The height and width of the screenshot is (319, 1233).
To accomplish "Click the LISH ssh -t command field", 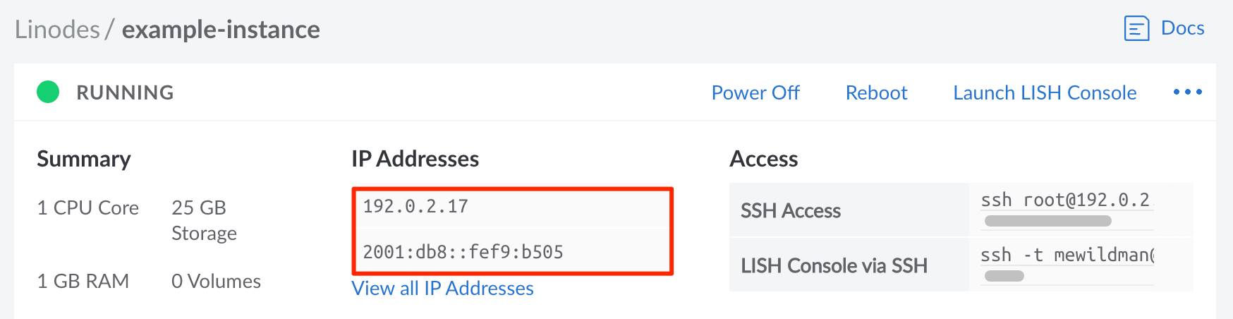I will (x=1067, y=255).
